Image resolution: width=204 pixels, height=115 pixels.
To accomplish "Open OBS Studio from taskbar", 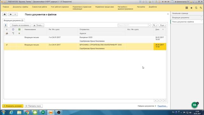I will tap(59, 112).
